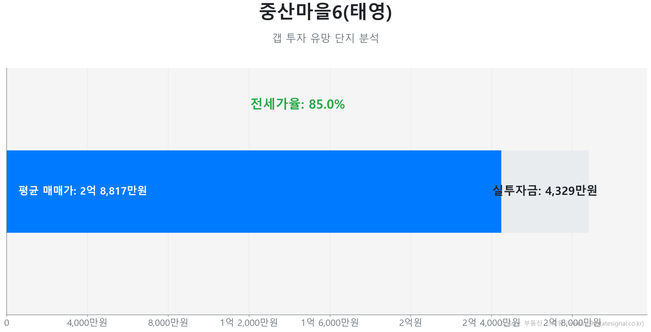Click the 8,000만원 x-axis tick label
651x332 pixels.
(168, 323)
